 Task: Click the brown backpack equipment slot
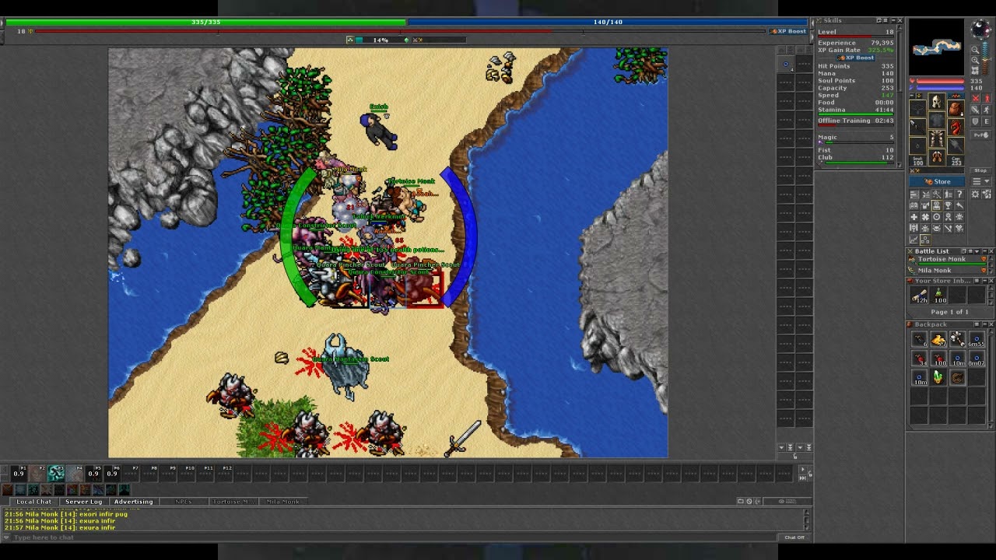(956, 109)
